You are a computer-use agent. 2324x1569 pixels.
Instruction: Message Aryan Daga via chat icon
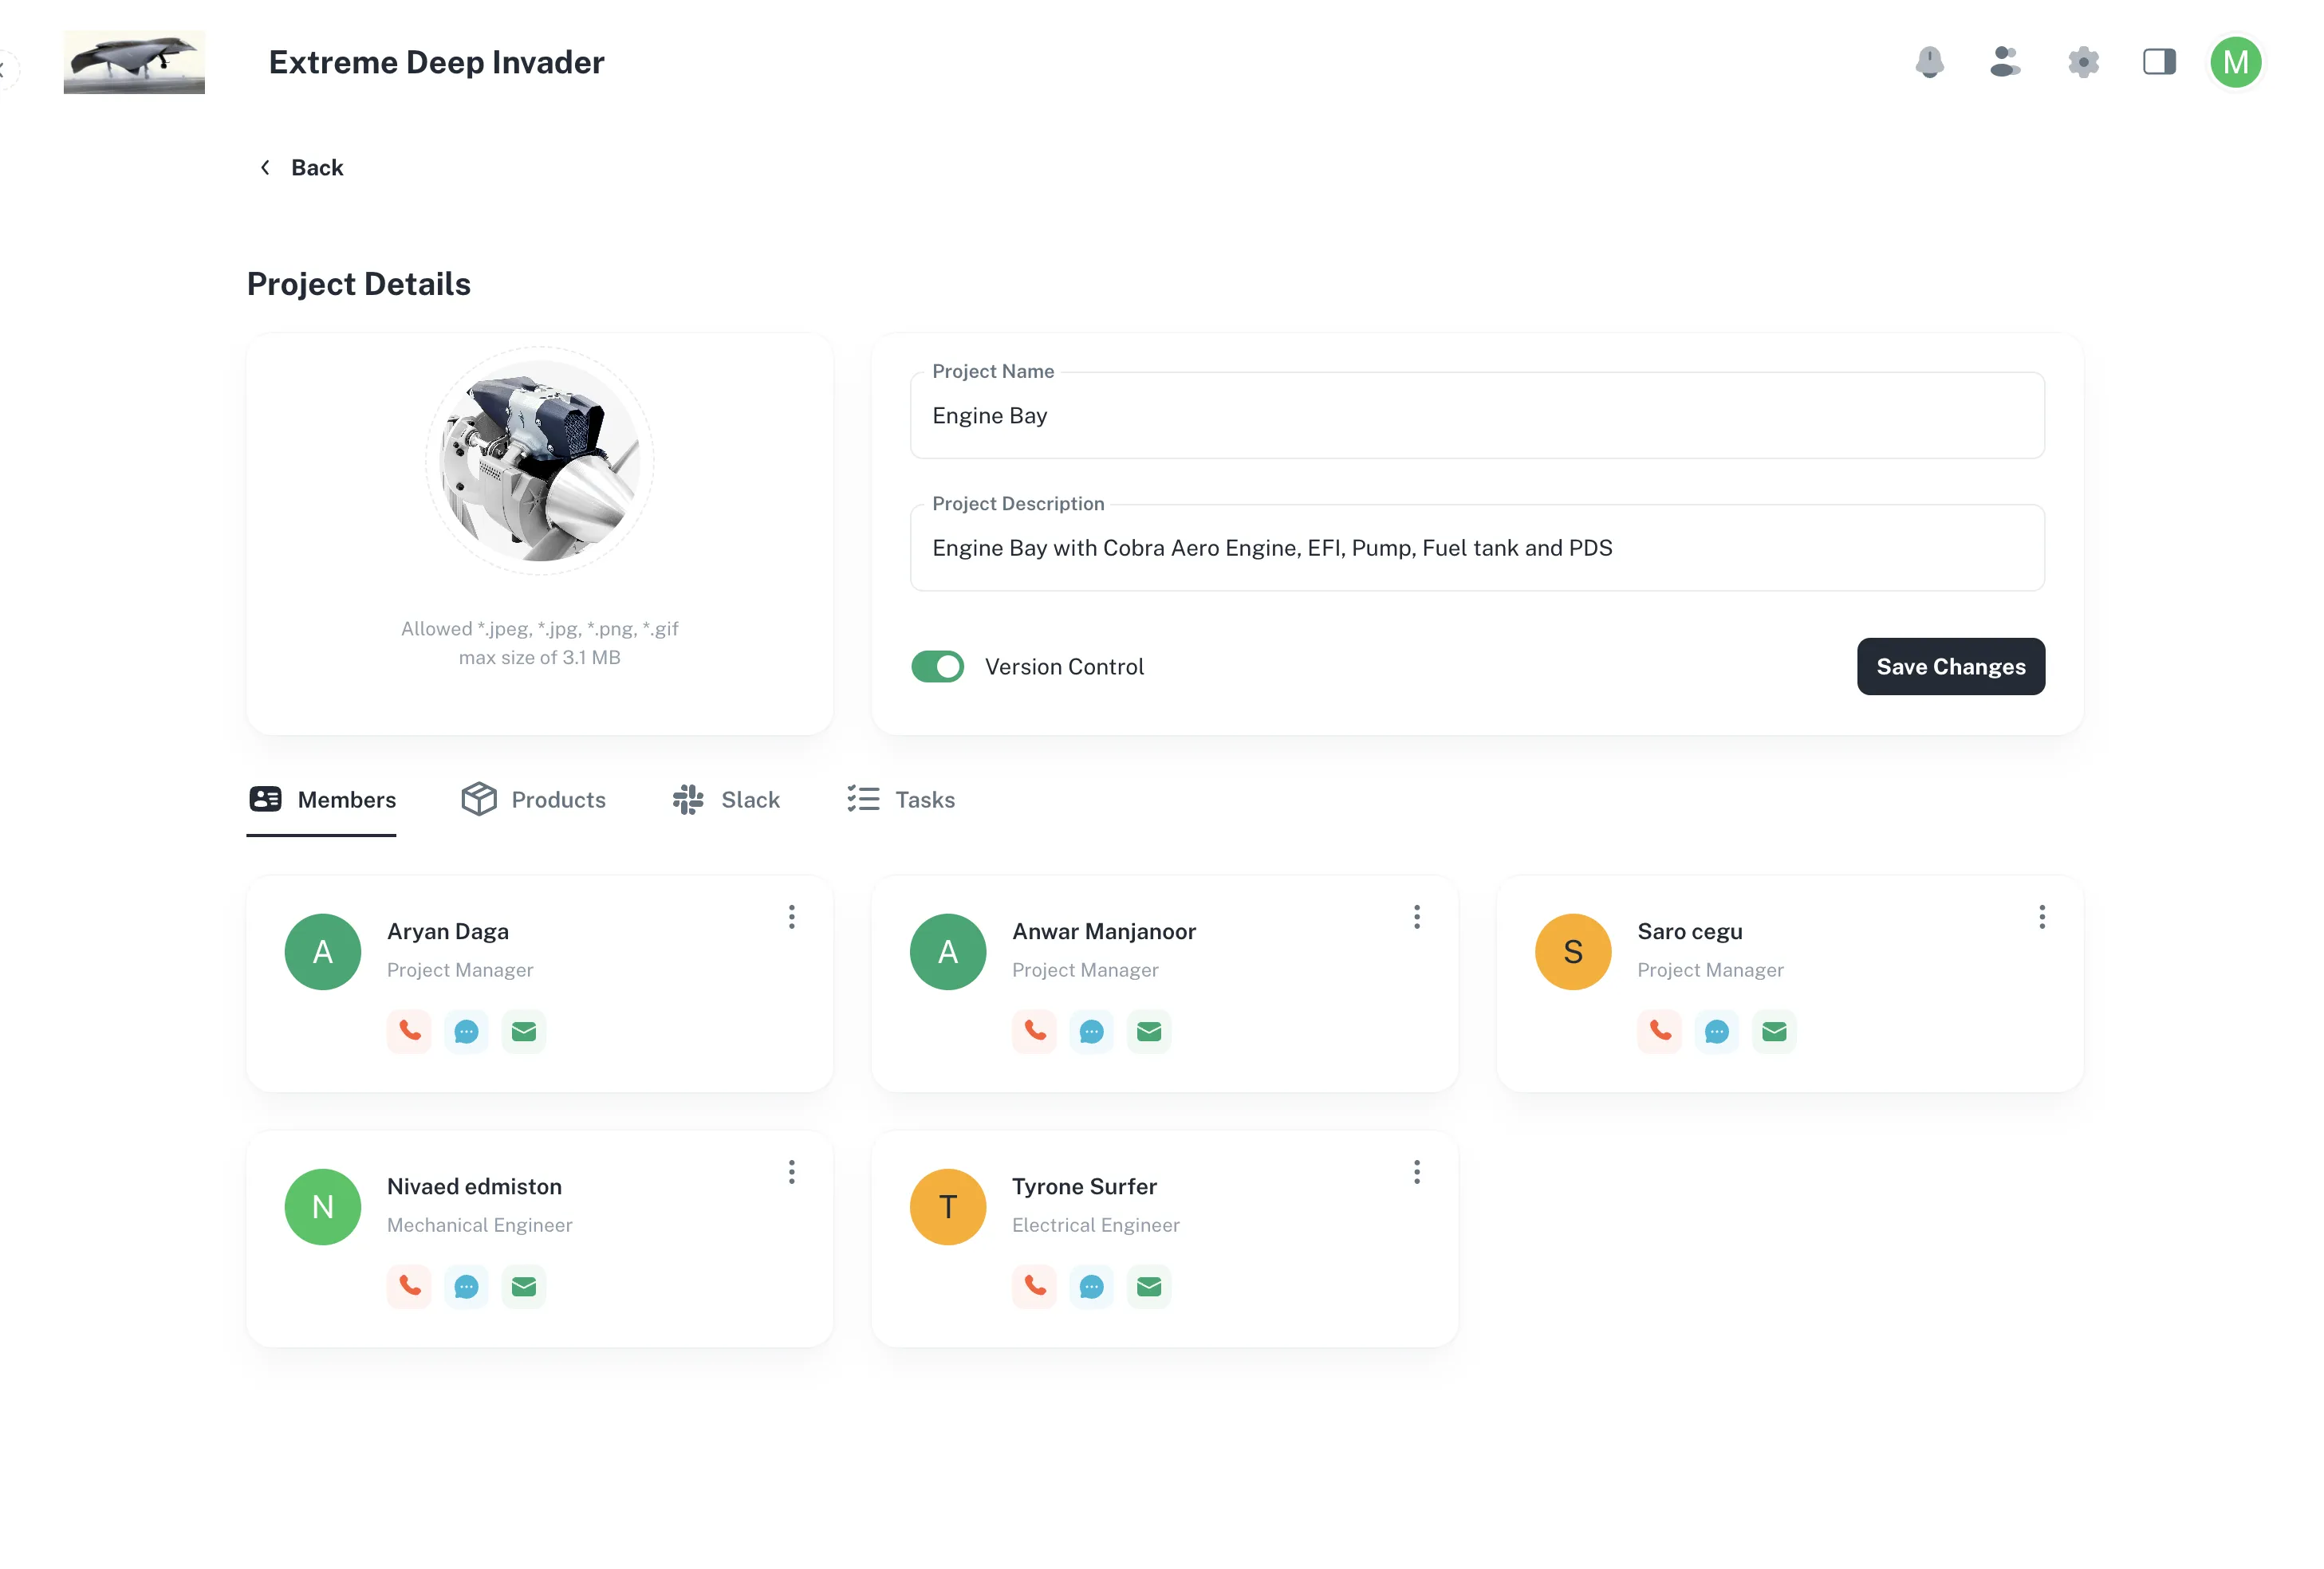pos(466,1030)
